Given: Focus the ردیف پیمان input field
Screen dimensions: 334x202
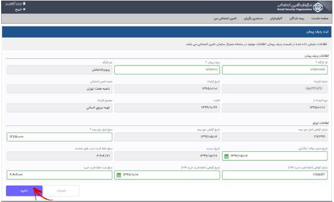Looking at the screenshot, I should point(167,70).
